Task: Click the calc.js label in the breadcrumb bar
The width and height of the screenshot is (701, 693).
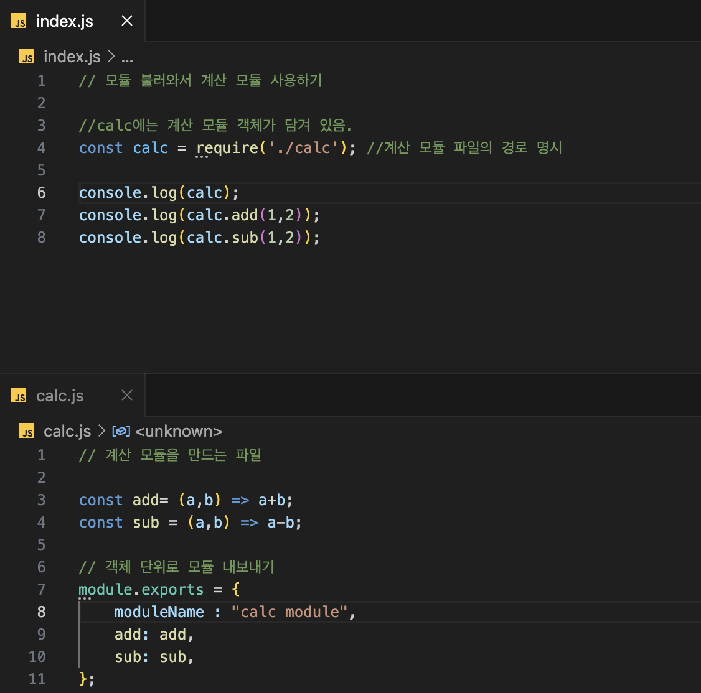Action: 67,430
